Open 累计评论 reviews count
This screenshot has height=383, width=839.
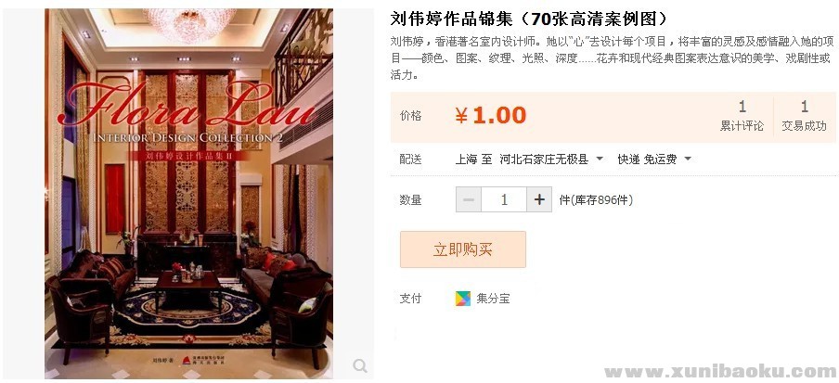(742, 116)
